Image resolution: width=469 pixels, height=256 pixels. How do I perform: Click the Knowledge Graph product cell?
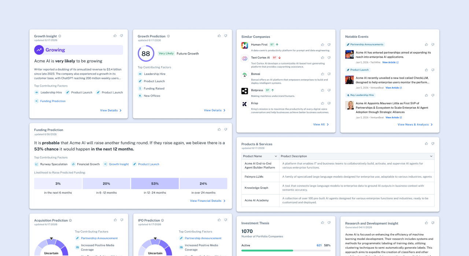click(x=261, y=188)
